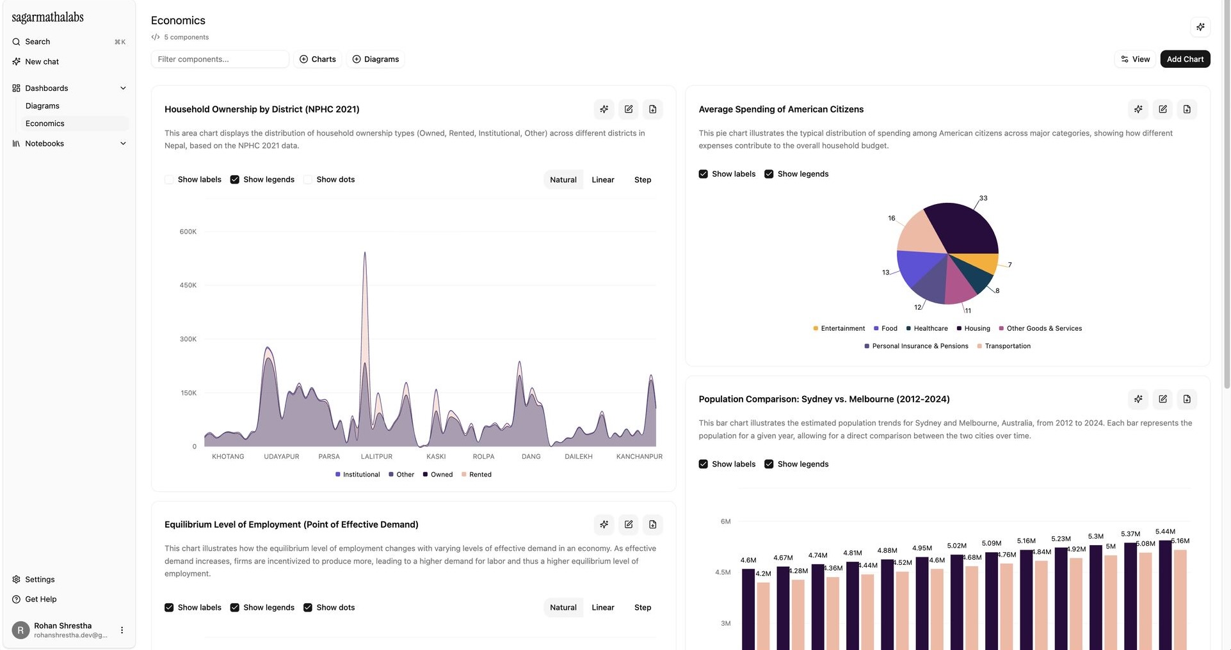Collapse the Dashboards section chevron

point(123,88)
